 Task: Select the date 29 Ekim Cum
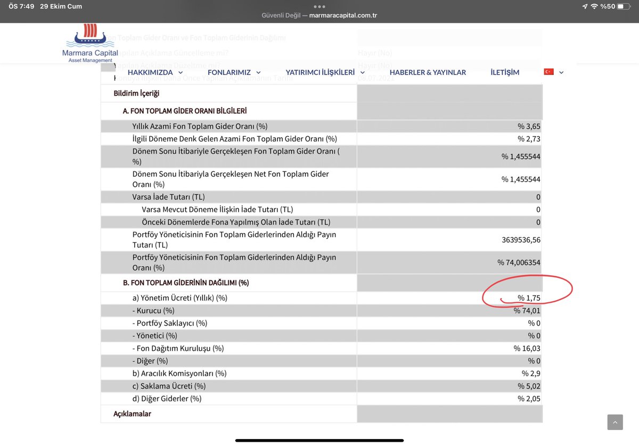click(61, 6)
